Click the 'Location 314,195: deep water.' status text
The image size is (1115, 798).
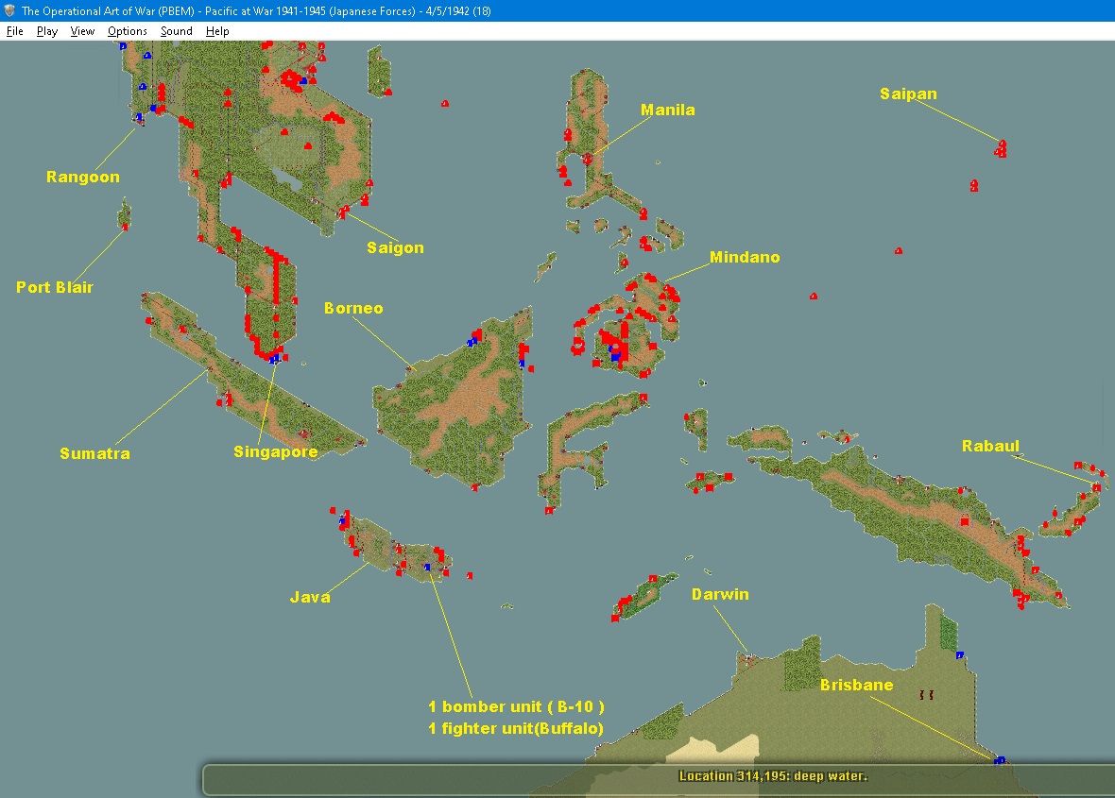click(x=773, y=776)
